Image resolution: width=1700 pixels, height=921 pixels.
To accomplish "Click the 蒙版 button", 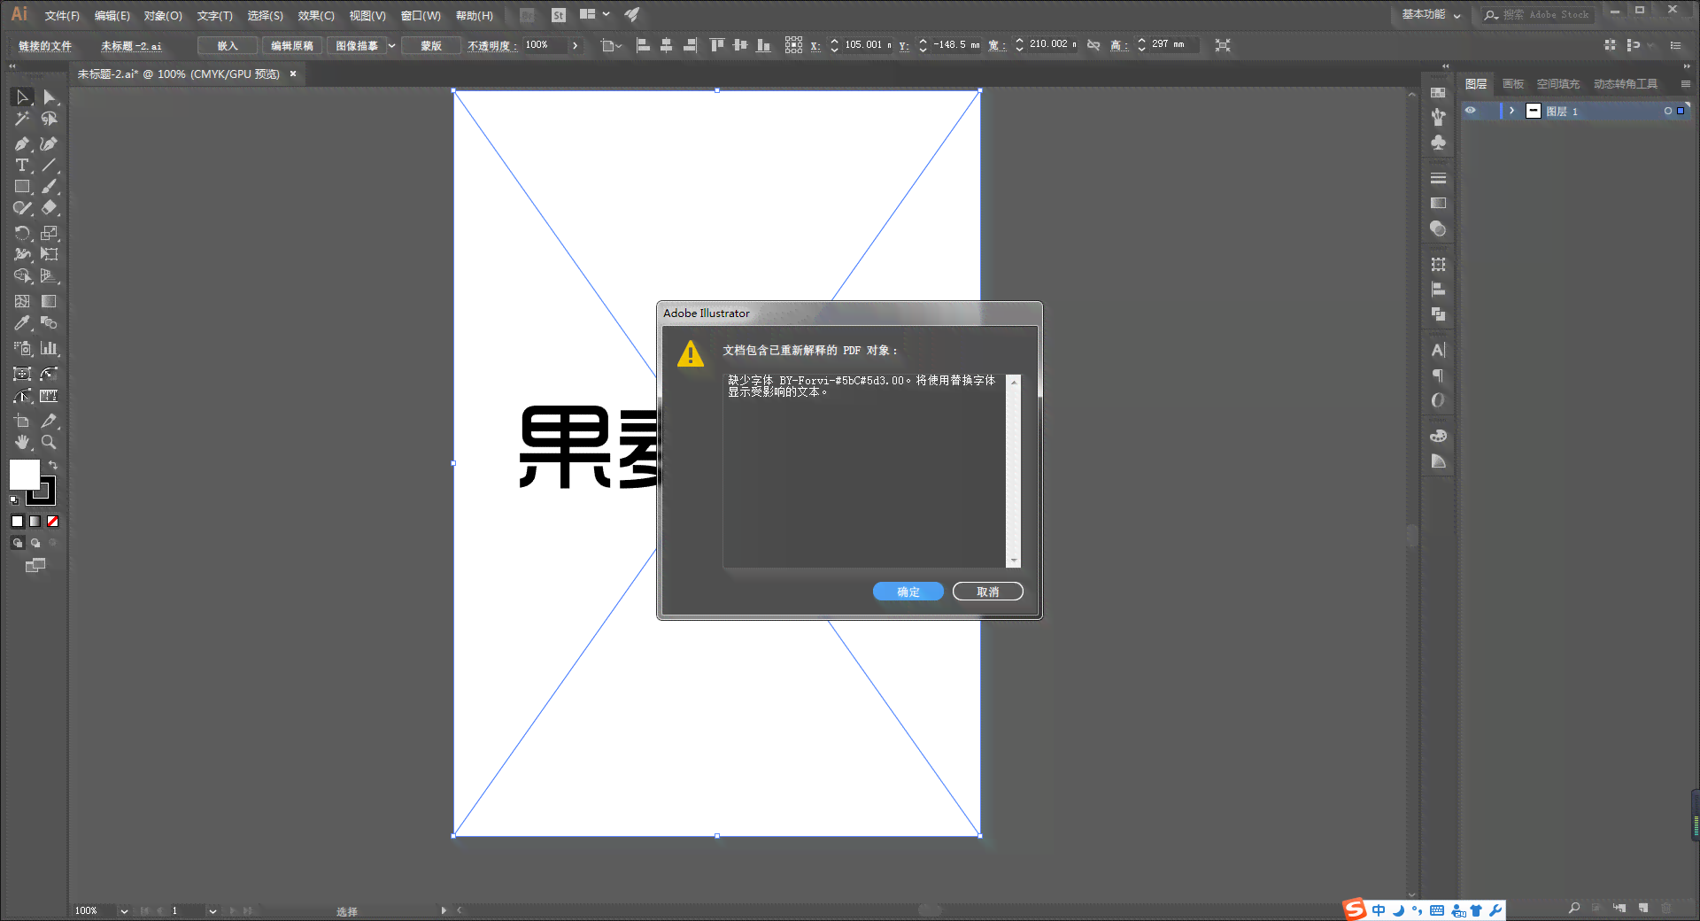I will [x=431, y=45].
